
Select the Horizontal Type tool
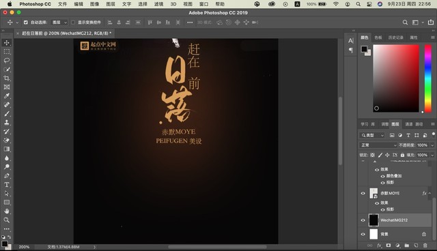[7, 185]
